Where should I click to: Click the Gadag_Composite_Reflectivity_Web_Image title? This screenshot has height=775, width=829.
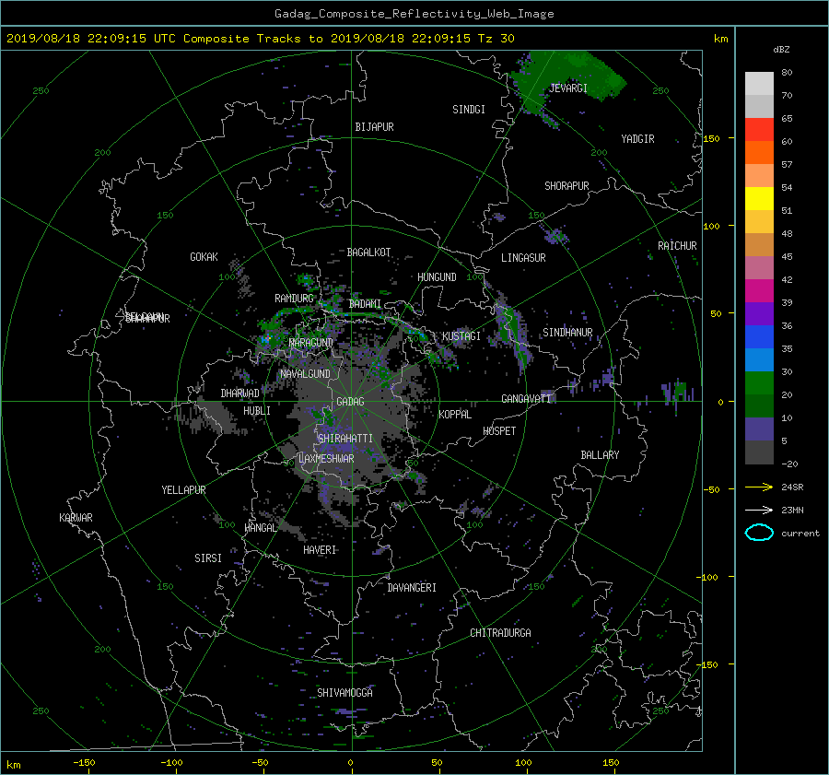pos(414,14)
